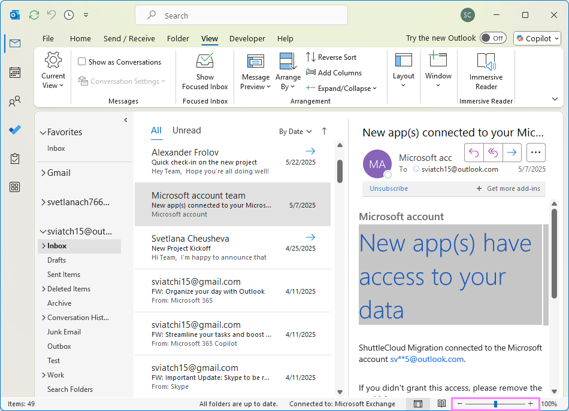
Task: Open Junk Email folder
Action: point(64,332)
